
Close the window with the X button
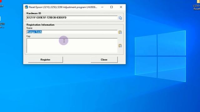121,7
